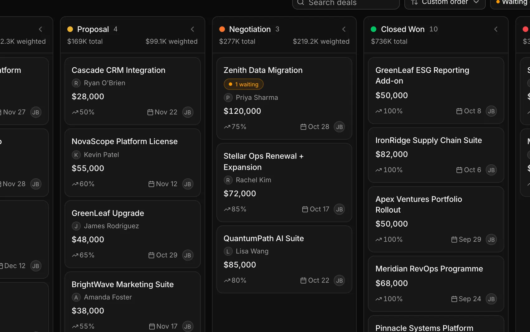Click the 1 waiting badge on Zenith
This screenshot has height=332, width=530.
click(243, 84)
